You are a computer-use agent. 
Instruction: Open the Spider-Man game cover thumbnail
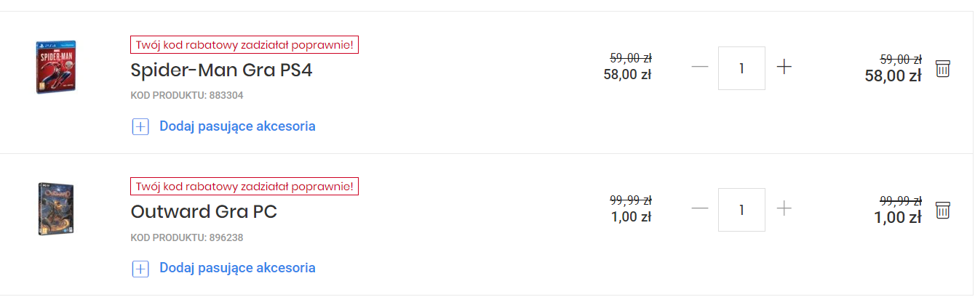point(56,67)
